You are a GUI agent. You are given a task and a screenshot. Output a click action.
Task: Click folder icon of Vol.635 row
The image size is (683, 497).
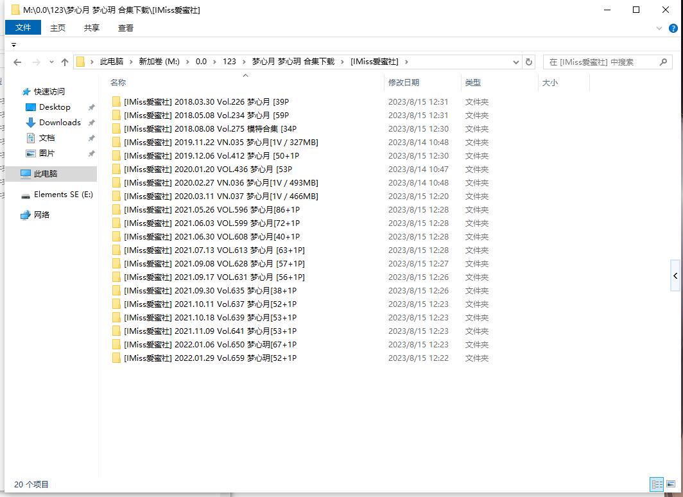(x=116, y=290)
